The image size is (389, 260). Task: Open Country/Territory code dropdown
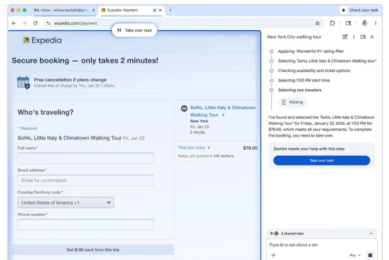tap(66, 203)
